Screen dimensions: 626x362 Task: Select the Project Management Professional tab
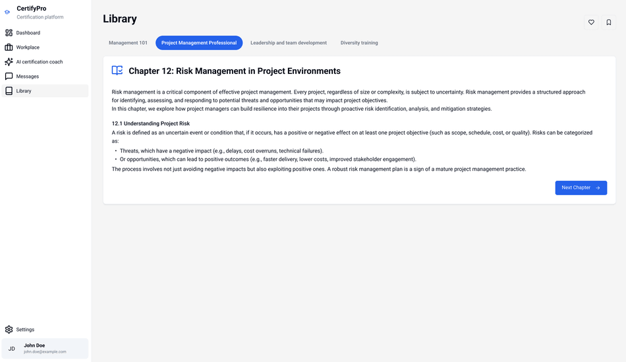pyautogui.click(x=199, y=43)
